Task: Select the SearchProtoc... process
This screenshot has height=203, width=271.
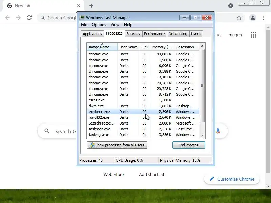Action: 143,123
